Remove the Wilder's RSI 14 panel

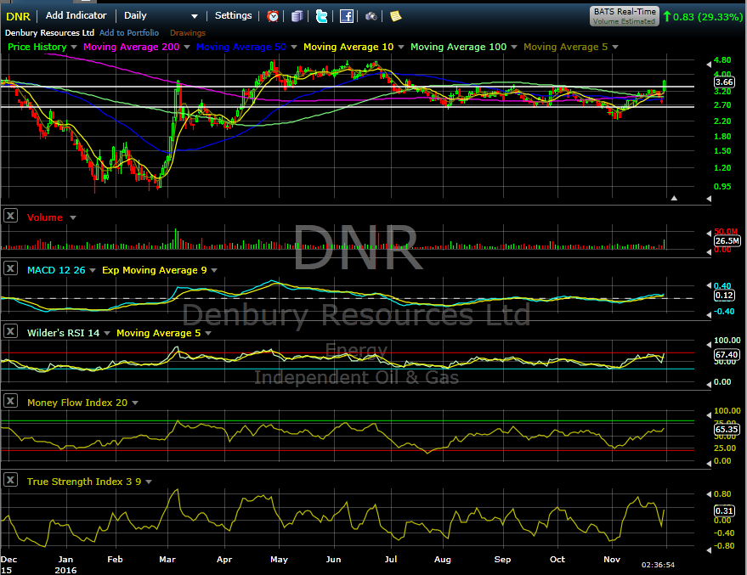click(x=10, y=332)
